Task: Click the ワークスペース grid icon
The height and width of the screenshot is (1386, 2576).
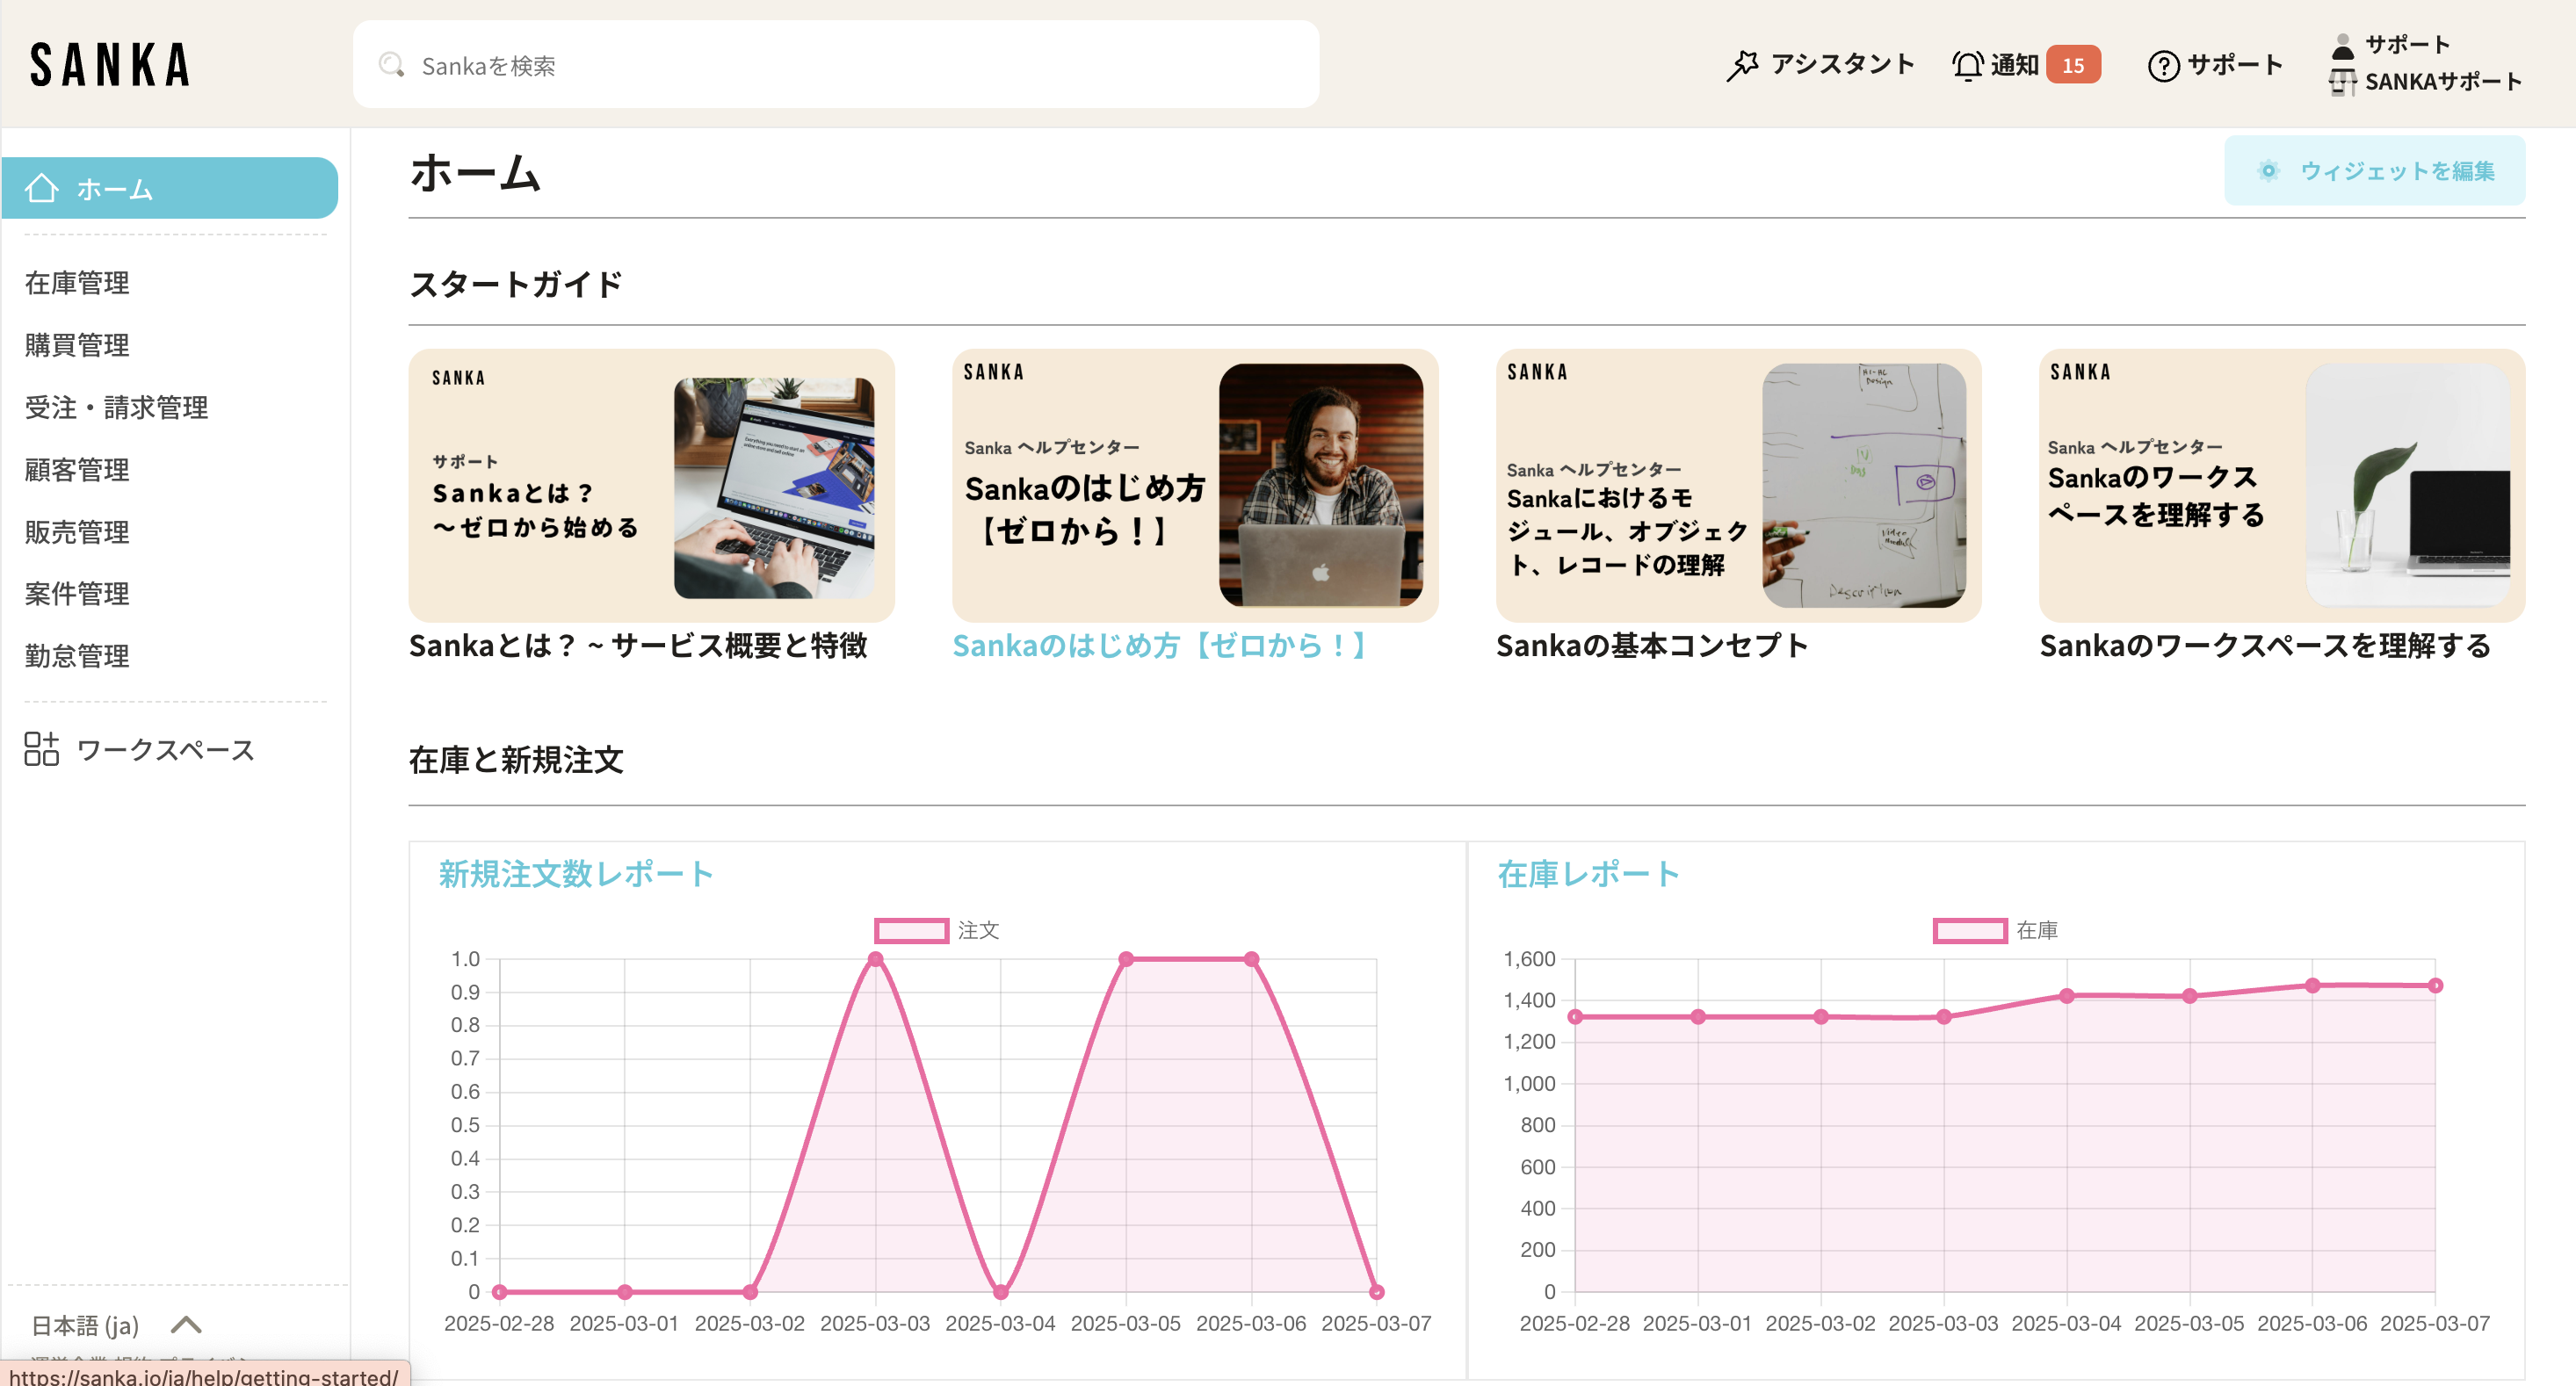Action: tap(42, 749)
